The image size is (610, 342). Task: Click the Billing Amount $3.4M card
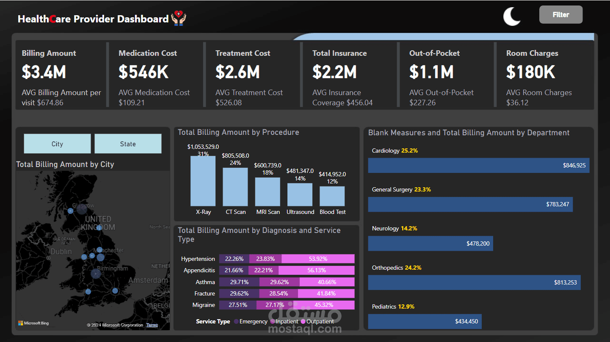(60, 75)
